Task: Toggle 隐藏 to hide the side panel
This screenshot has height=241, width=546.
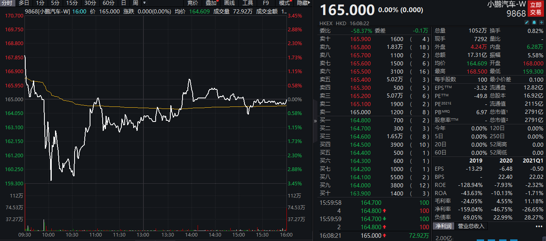Action: (303, 3)
